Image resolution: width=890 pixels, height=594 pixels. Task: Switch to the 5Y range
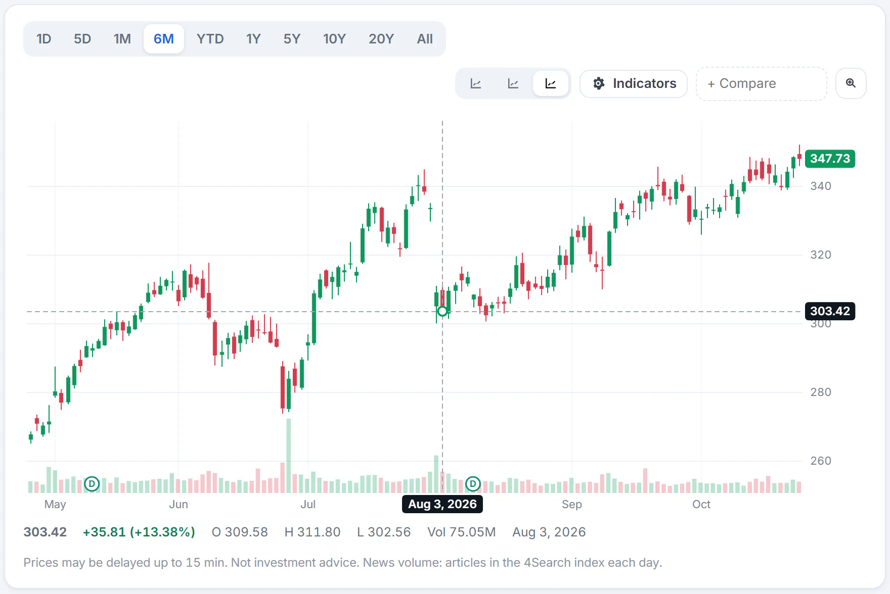click(x=292, y=39)
